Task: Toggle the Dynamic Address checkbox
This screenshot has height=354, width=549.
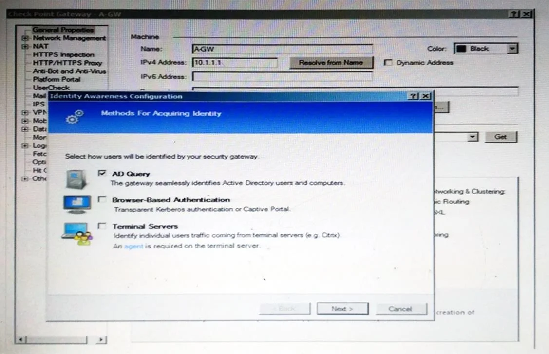Action: [x=388, y=63]
